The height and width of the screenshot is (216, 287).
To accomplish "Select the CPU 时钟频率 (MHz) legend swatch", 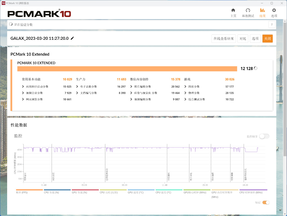I will click(x=253, y=190).
